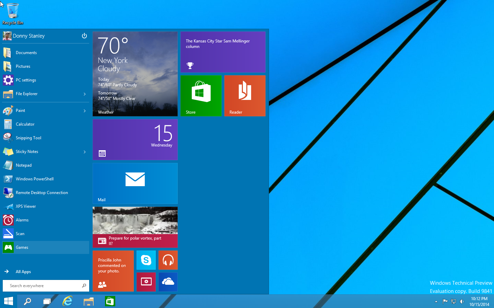The image size is (494, 308).
Task: Click Task View icon on taskbar
Action: tap(47, 301)
